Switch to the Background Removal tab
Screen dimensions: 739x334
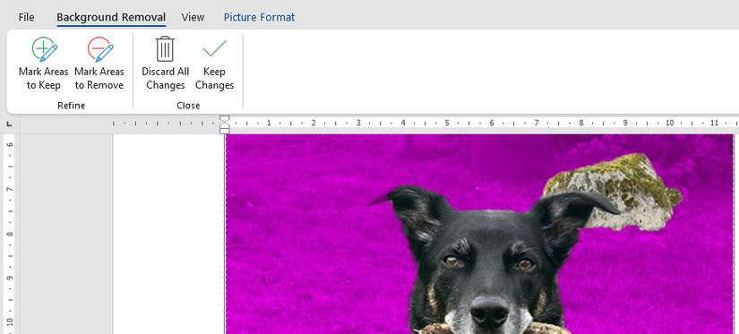pyautogui.click(x=111, y=17)
